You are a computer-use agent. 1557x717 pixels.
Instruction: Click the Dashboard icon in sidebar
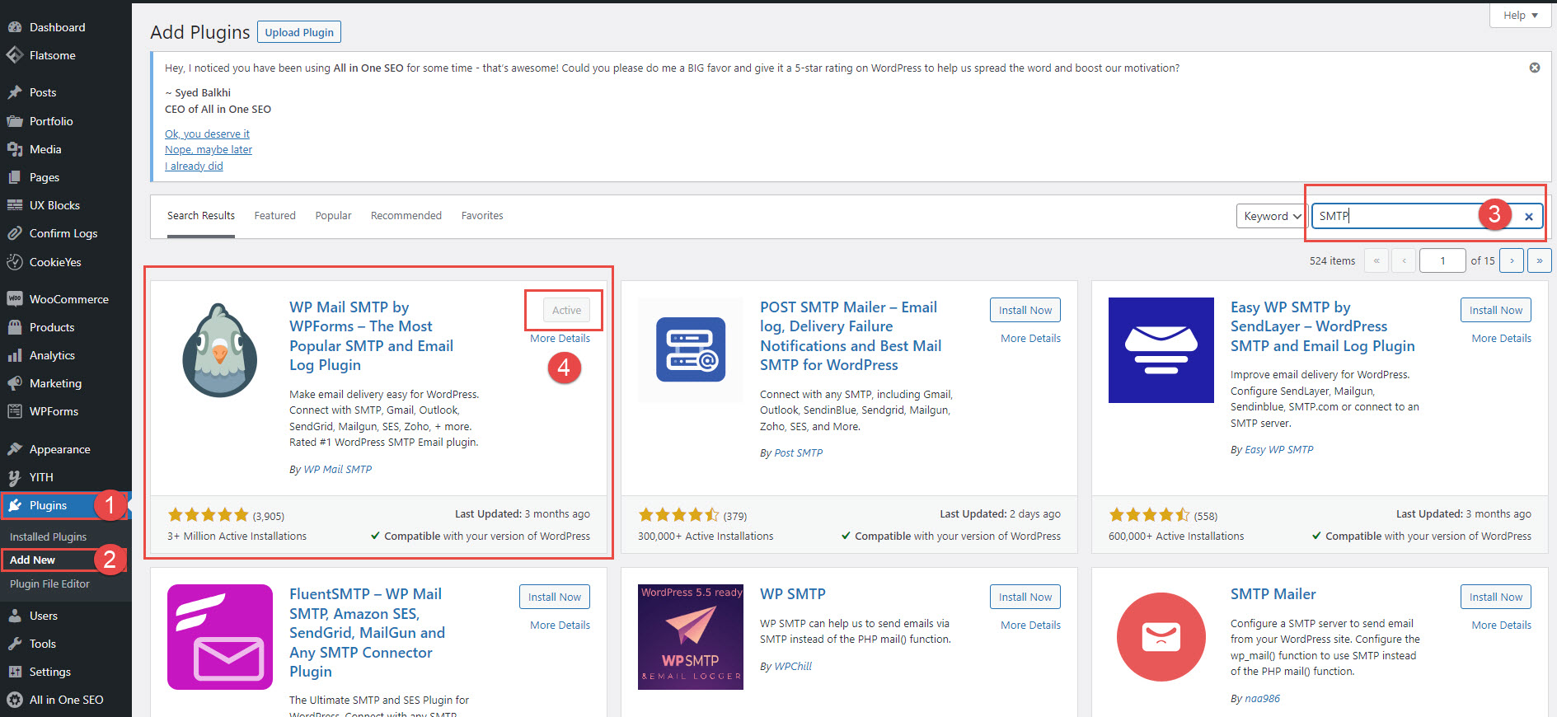coord(14,27)
